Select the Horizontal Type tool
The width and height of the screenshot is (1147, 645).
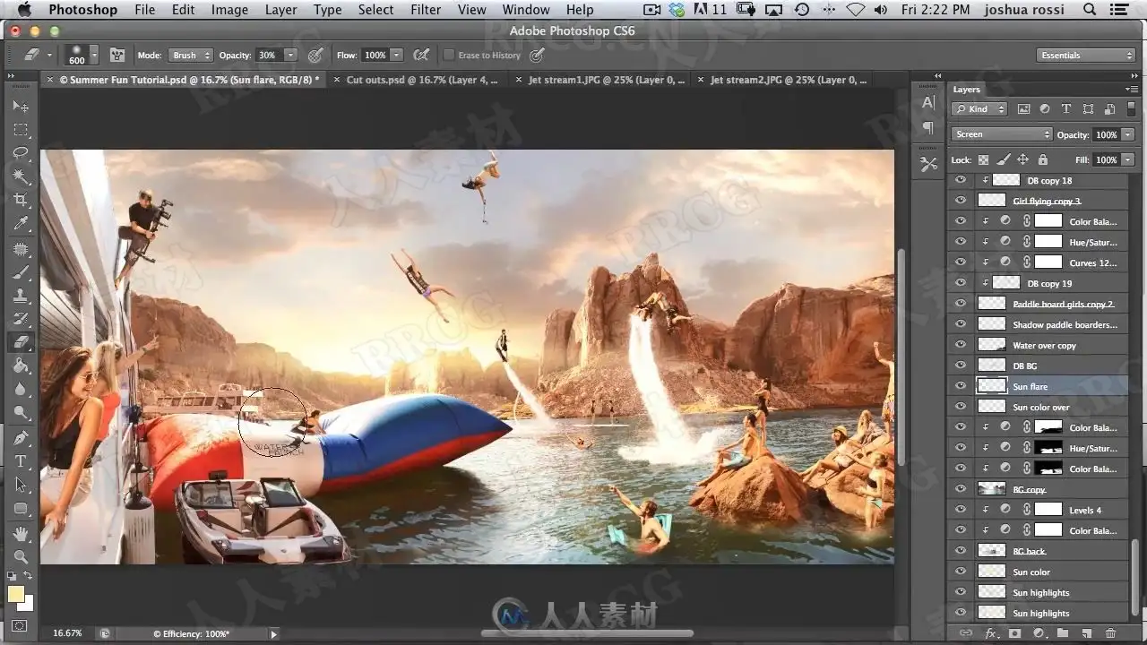click(21, 461)
